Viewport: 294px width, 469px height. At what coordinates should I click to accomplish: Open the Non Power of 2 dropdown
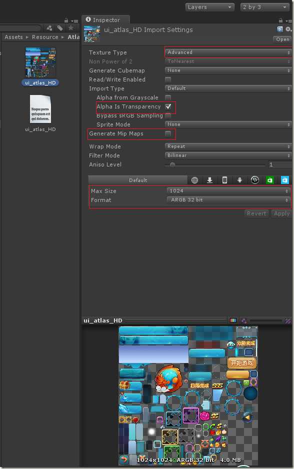point(228,61)
